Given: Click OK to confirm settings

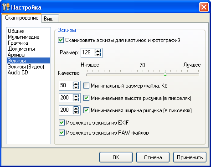Looking at the screenshot, I should 116,157.
